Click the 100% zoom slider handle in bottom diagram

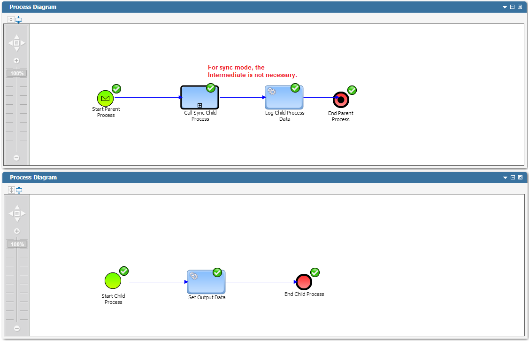click(17, 244)
